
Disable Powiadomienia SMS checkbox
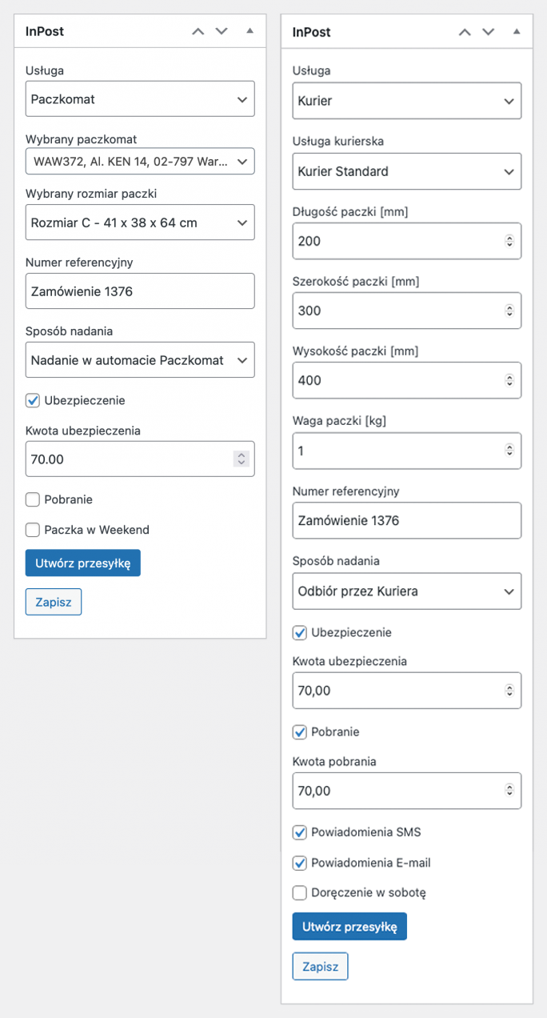(x=300, y=832)
